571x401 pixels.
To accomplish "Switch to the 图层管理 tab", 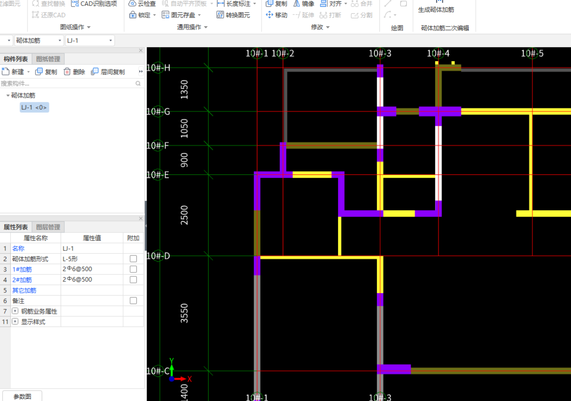I will tap(48, 227).
